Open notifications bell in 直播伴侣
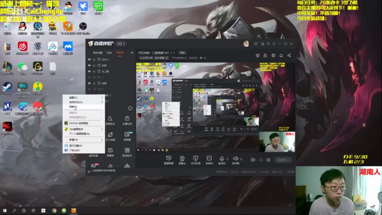This screenshot has width=382, height=215. coord(281,55)
